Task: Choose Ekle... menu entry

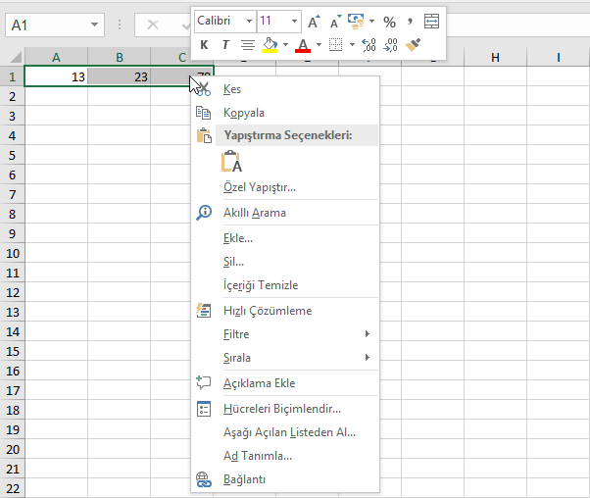Action: coord(285,238)
